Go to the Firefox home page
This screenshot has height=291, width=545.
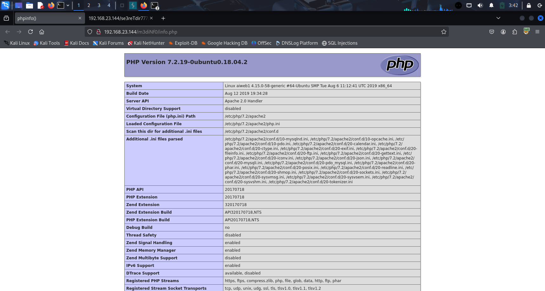pos(42,32)
